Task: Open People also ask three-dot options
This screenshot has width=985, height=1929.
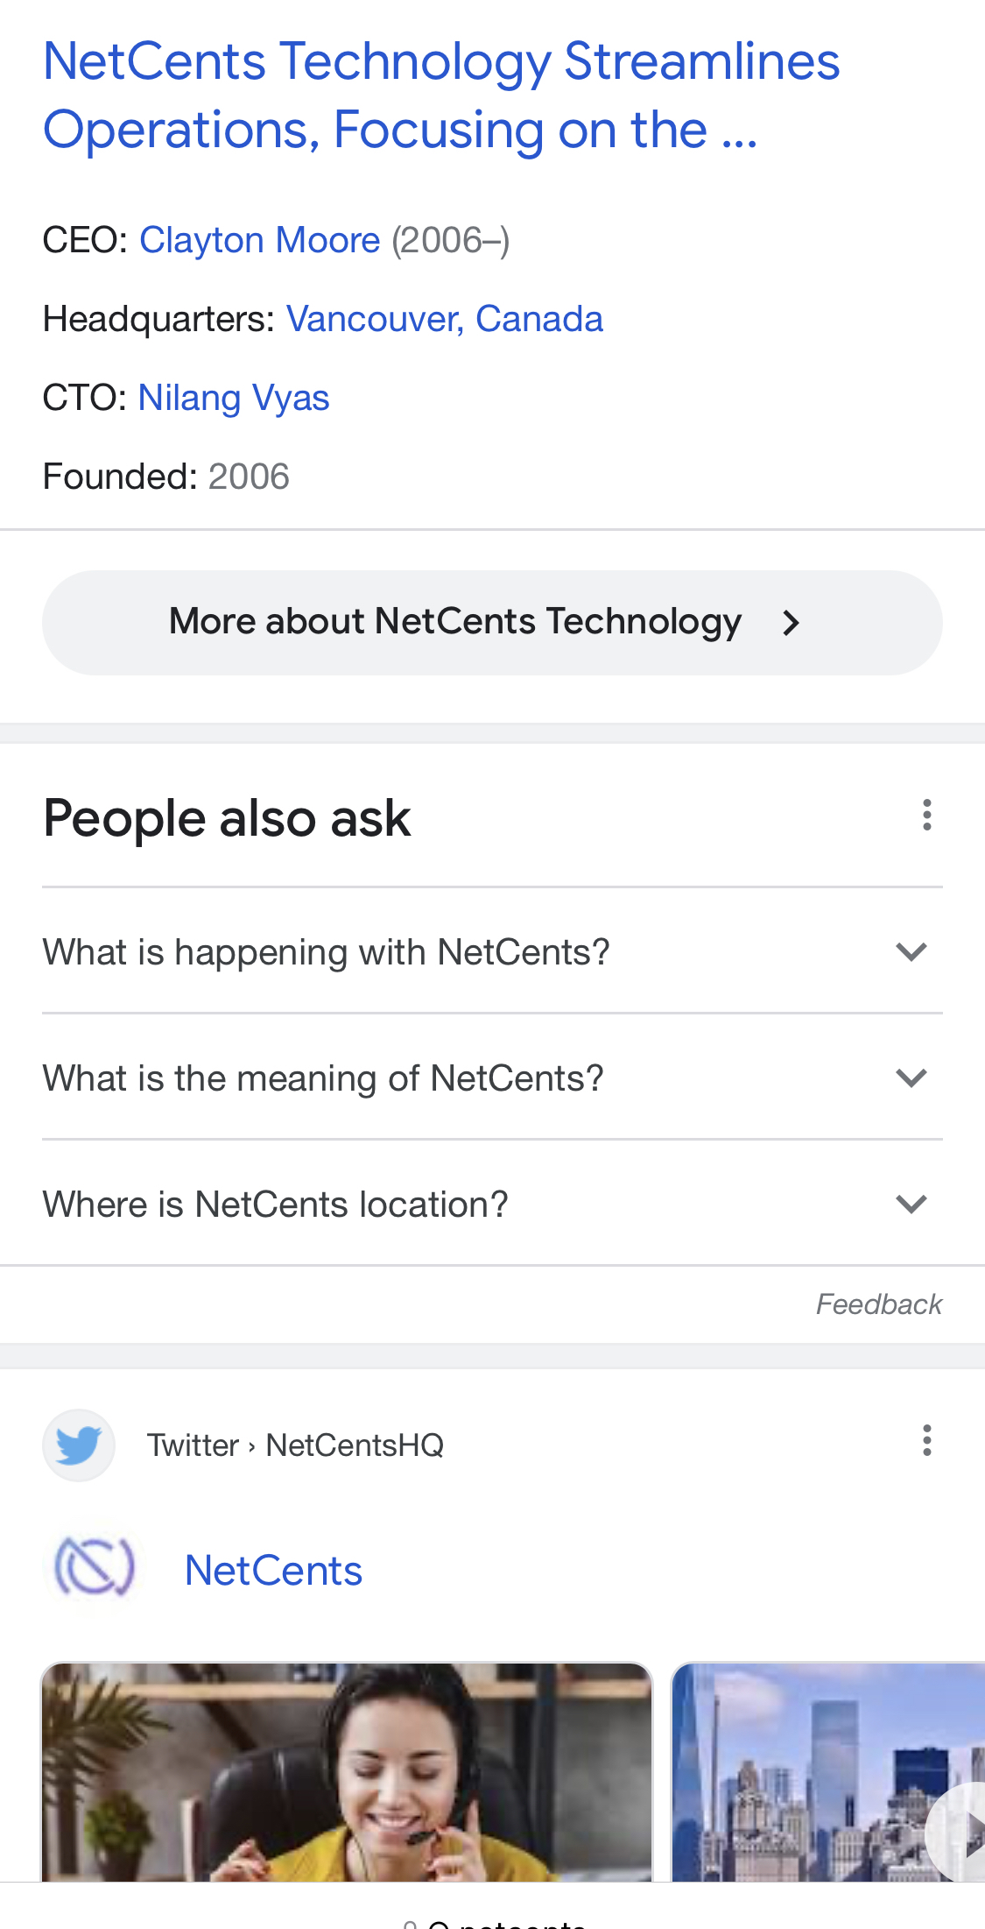Action: [x=926, y=816]
